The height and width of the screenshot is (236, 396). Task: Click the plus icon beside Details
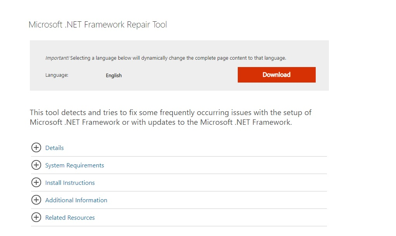coord(36,148)
